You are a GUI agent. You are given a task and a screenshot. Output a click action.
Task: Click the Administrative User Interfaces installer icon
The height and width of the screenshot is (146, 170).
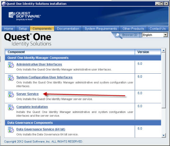point(11,65)
